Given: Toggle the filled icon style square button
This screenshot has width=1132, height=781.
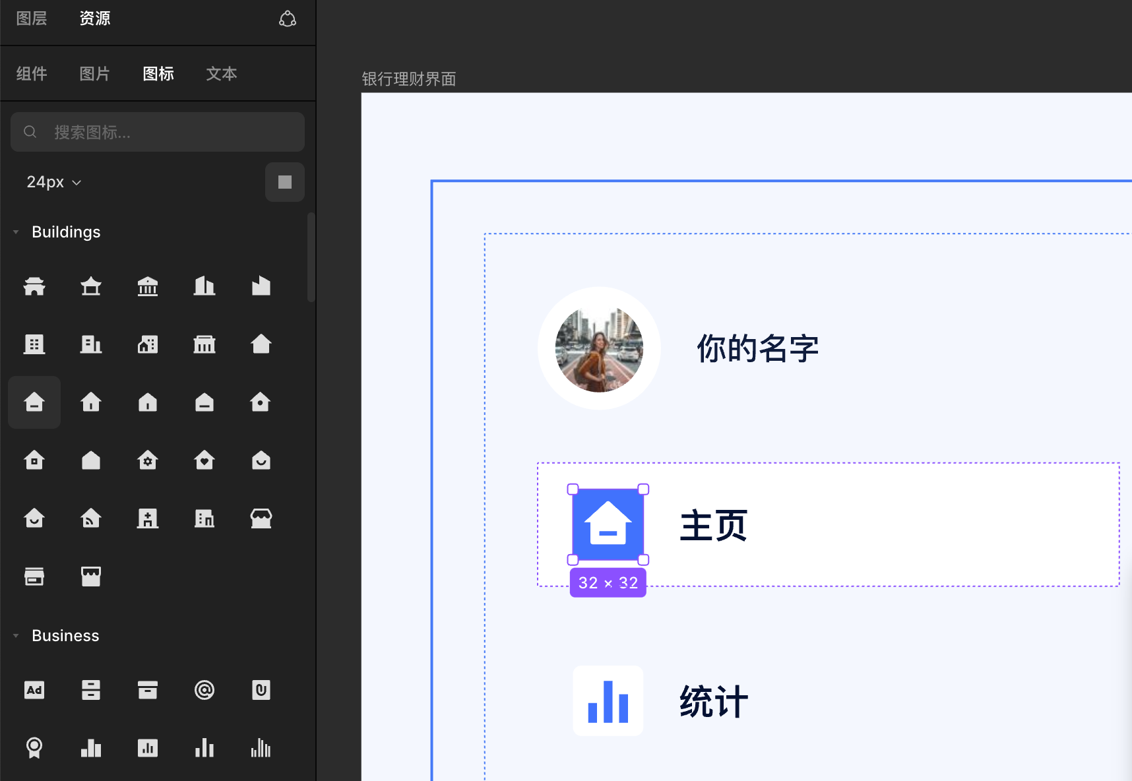Looking at the screenshot, I should click(x=285, y=182).
